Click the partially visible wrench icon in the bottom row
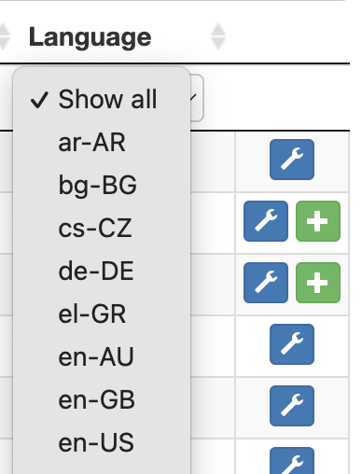 [x=292, y=461]
